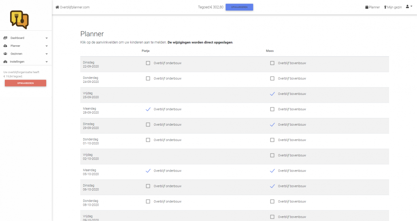Image resolution: width=417 pixels, height=221 pixels.
Task: Click the Tegoed € 302,80 balance text
Action: click(x=211, y=7)
